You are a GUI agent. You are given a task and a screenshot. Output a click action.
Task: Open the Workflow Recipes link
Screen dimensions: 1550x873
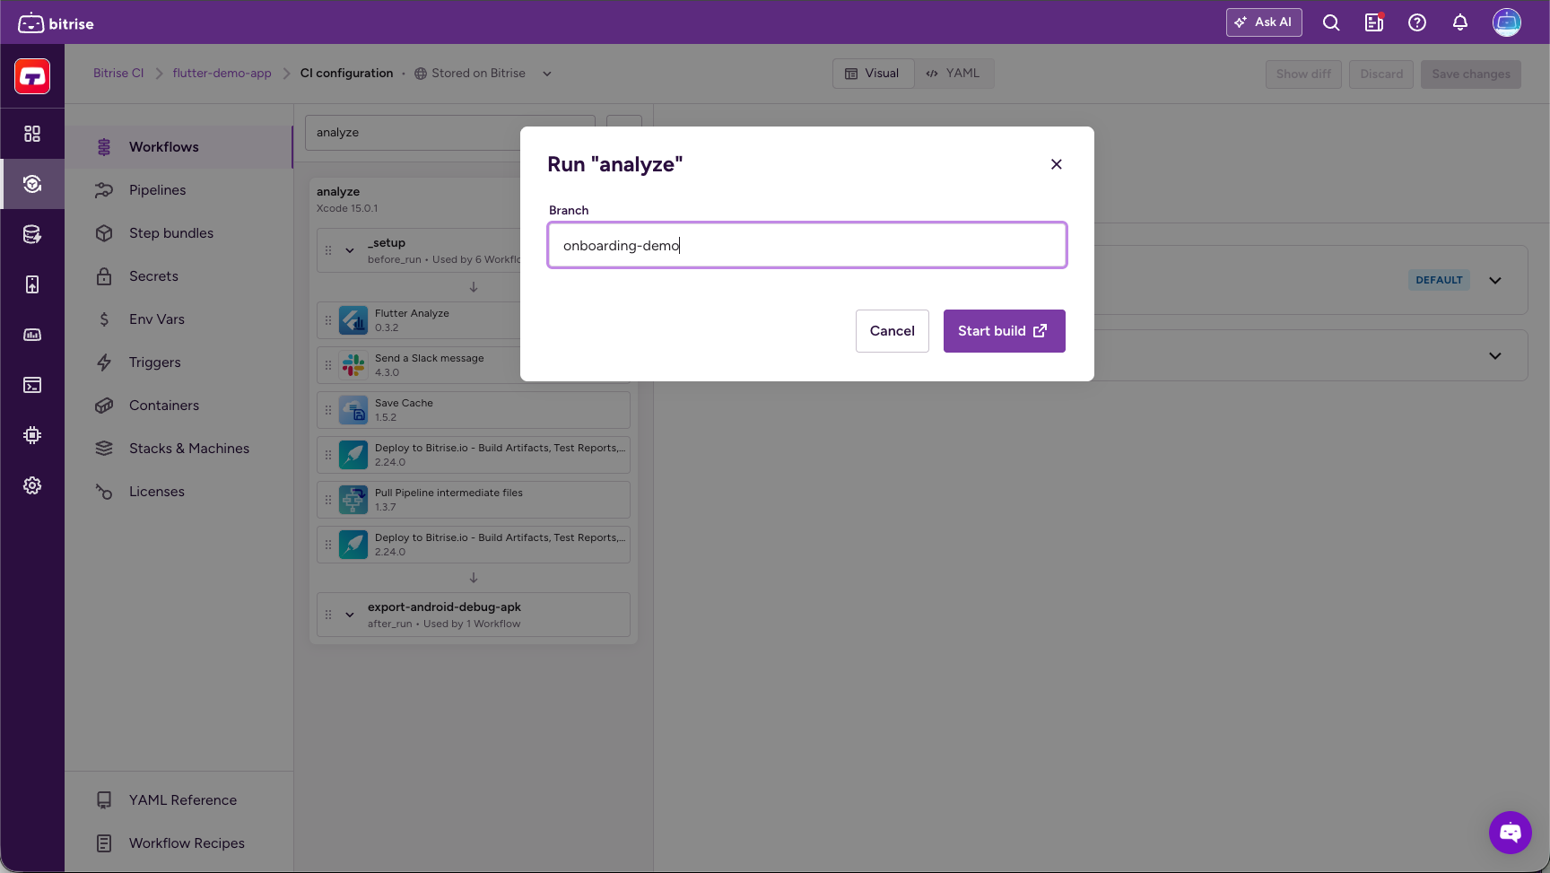click(x=179, y=843)
